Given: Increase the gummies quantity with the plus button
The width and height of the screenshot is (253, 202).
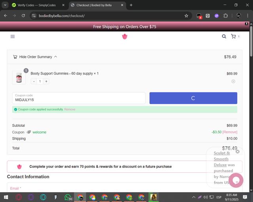Looking at the screenshot, I should [46, 81].
